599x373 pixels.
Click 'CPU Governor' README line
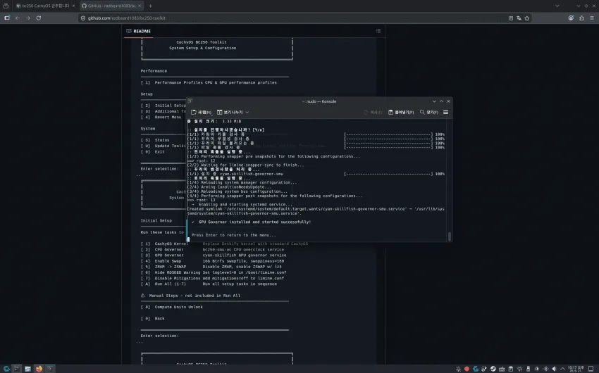[x=212, y=249]
